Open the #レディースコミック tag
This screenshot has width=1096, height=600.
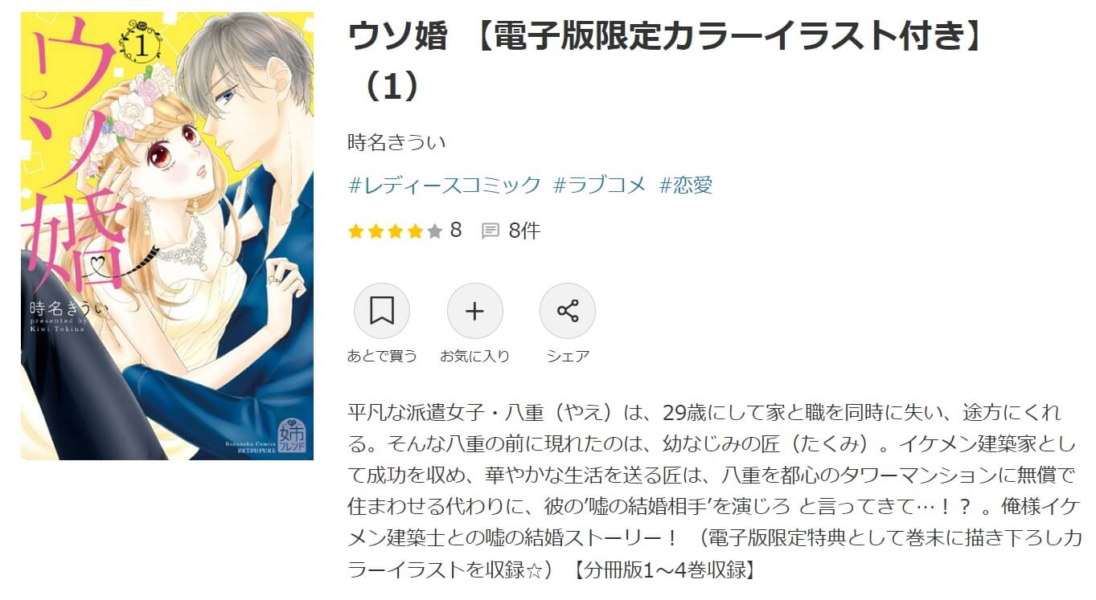(x=445, y=186)
